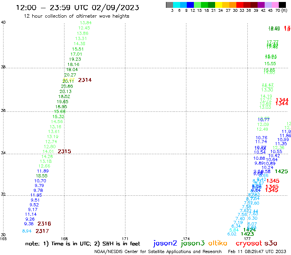Click the light blue value 8.94
Screen dimensions: 291x255
[x=27, y=231]
